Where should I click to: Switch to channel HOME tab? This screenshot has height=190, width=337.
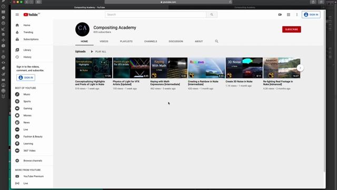pos(84,41)
